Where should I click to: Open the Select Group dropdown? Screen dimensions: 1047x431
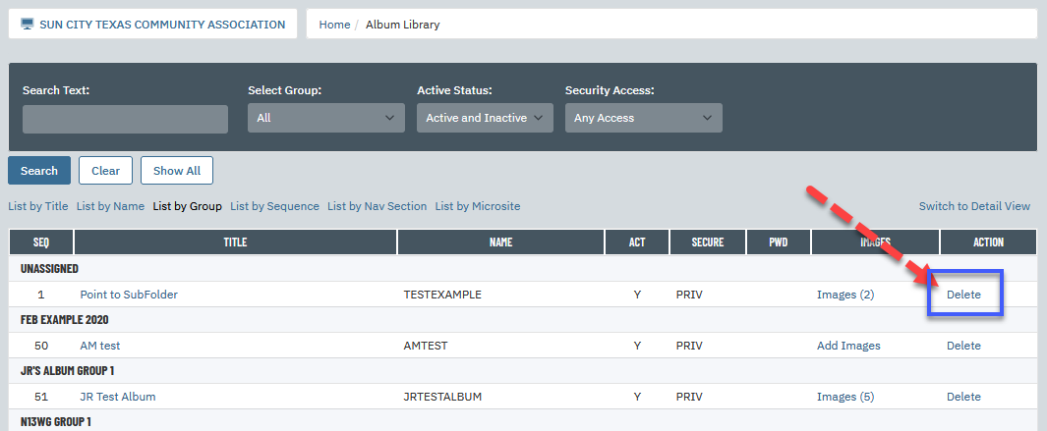click(x=325, y=118)
